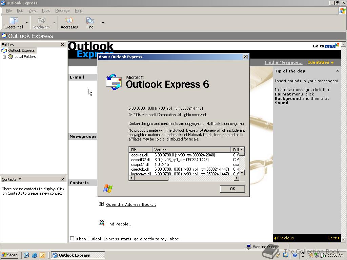Click the Find toolbar icon

[x=90, y=21]
